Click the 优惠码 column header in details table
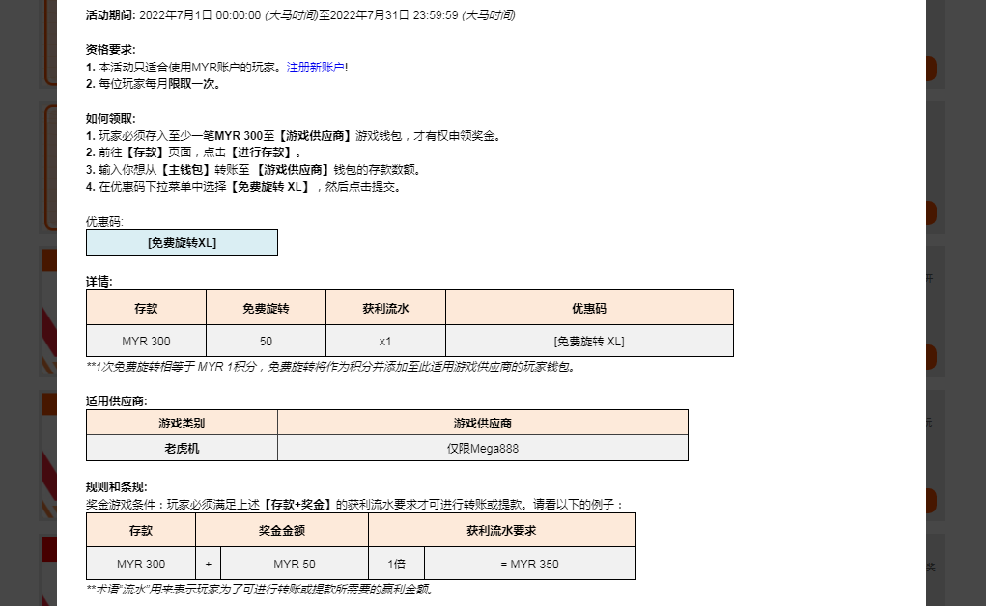The height and width of the screenshot is (606, 989). click(588, 309)
